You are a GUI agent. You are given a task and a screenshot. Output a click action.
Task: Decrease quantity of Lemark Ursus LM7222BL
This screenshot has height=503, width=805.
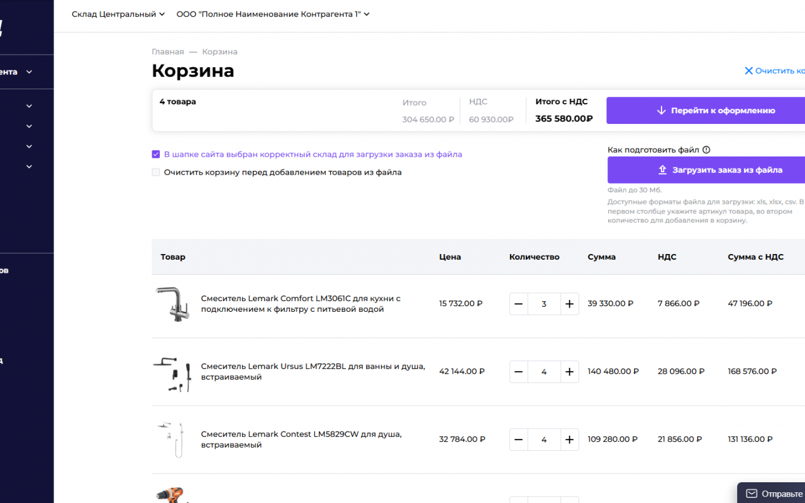pos(518,372)
